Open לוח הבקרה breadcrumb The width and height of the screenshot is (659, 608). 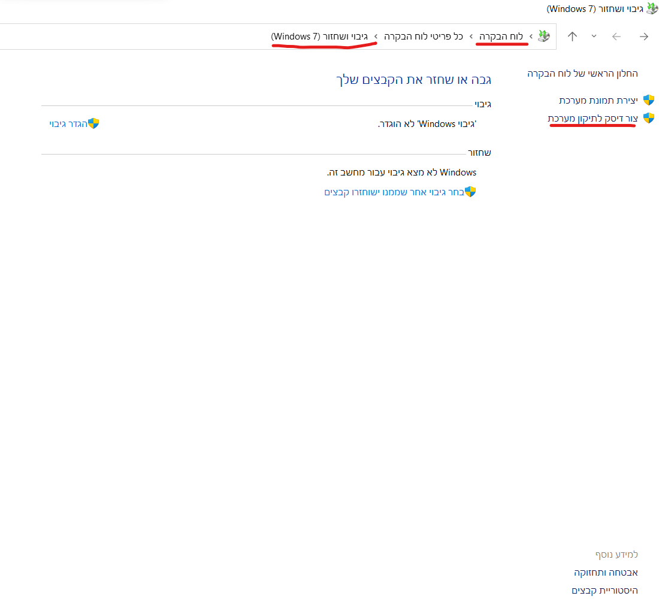pos(501,37)
